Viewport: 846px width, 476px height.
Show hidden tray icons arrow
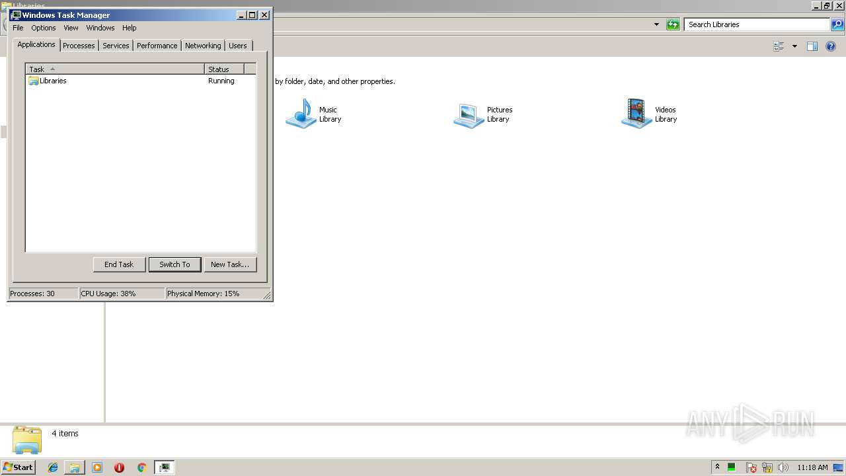[x=717, y=467]
